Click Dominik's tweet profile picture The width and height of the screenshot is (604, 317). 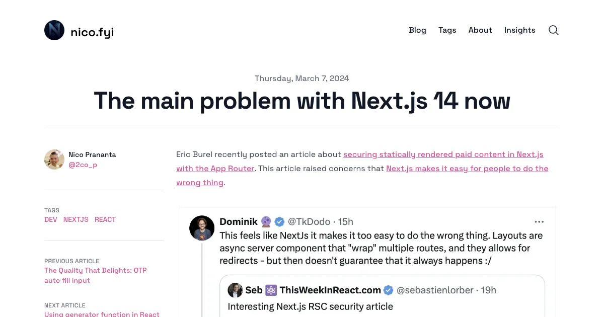coord(202,228)
